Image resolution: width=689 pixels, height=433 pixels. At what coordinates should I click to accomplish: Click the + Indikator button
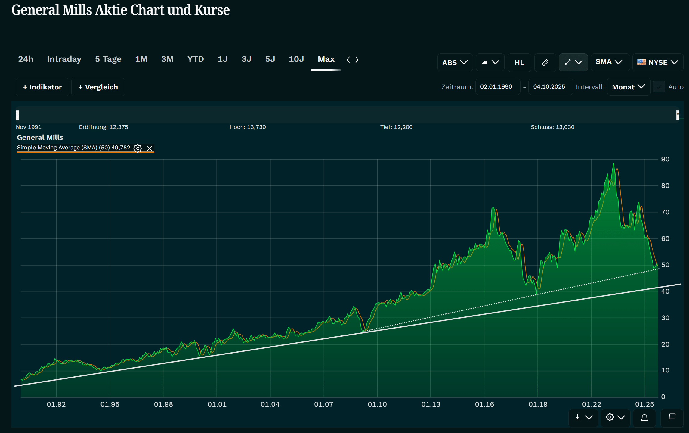tap(42, 87)
